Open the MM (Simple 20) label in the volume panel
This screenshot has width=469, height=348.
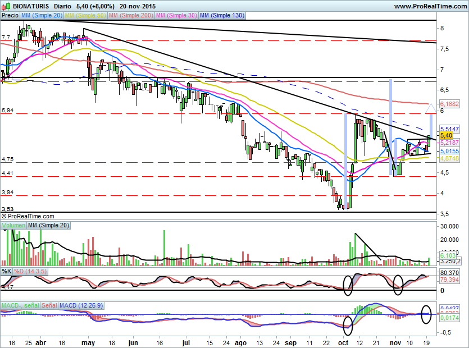[48, 226]
